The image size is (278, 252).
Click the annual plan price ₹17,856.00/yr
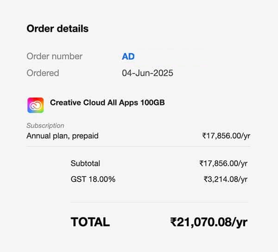pos(226,136)
